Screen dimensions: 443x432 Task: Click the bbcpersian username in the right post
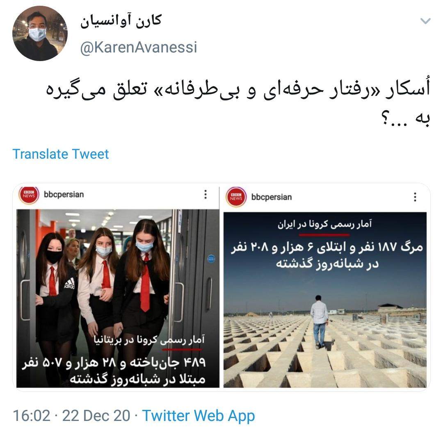click(272, 197)
